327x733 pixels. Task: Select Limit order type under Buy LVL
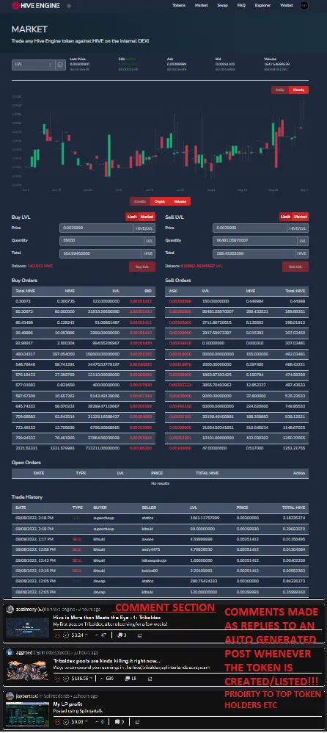tap(132, 217)
